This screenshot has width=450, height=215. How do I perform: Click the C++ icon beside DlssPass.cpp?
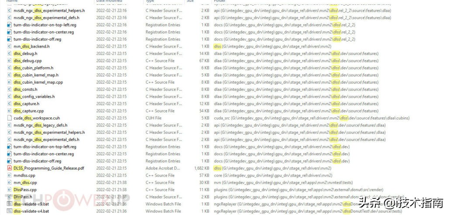click(x=10, y=190)
